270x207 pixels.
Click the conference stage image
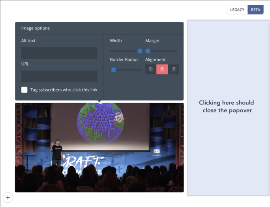(x=99, y=147)
